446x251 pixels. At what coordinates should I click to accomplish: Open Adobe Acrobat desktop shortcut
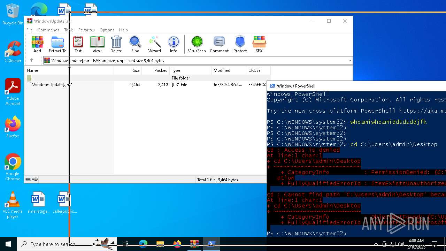(x=13, y=92)
